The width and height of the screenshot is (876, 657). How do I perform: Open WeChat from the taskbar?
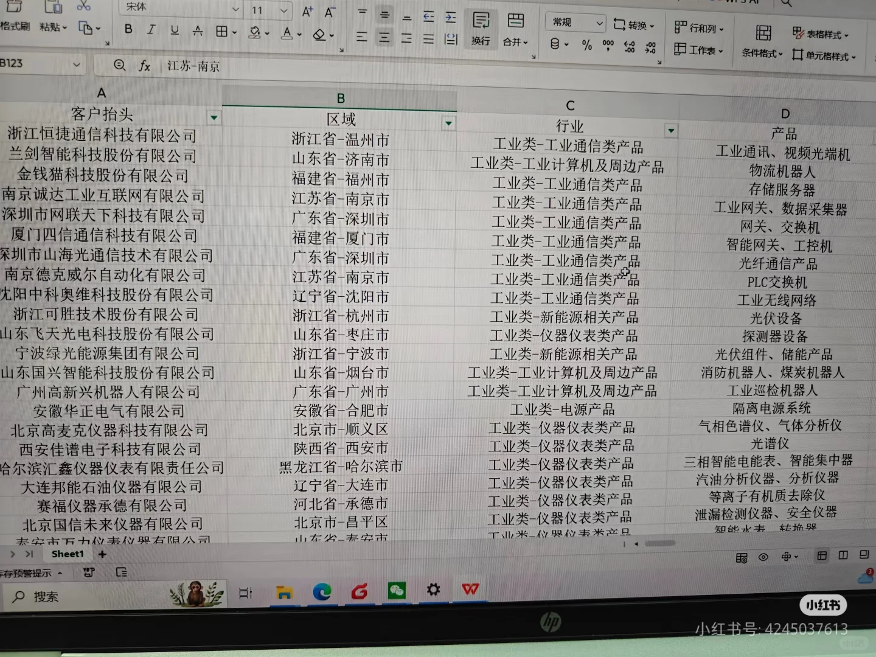[x=396, y=589]
